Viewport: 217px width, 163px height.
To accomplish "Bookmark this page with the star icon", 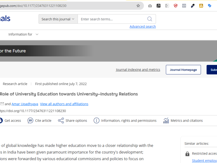I will tap(138, 6).
